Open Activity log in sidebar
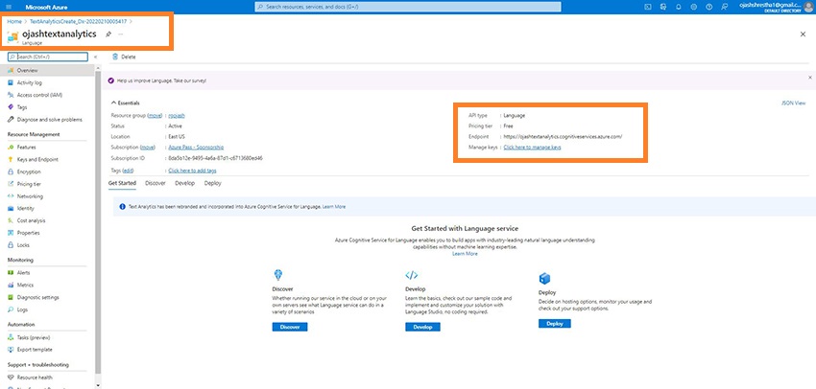 pos(29,82)
